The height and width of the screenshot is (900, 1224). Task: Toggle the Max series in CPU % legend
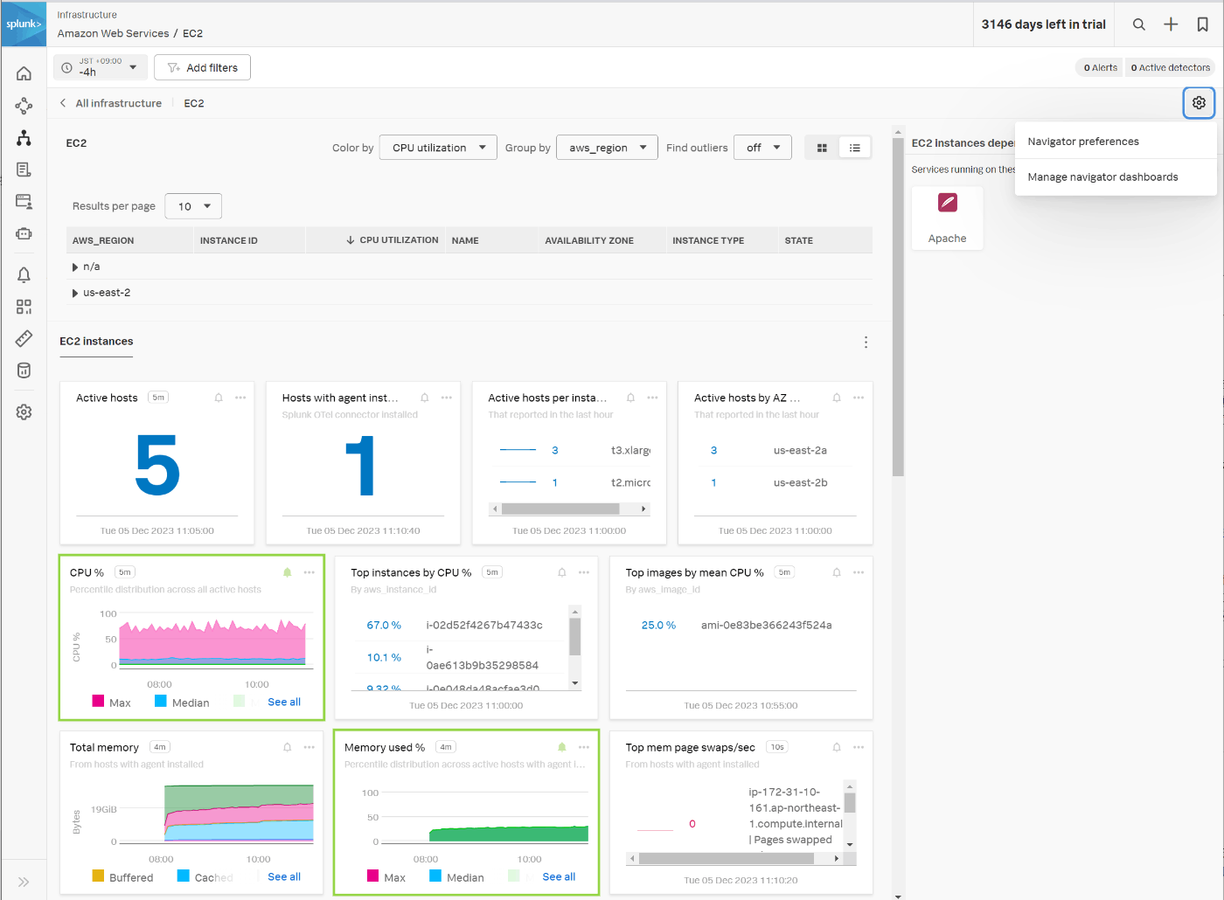[x=111, y=702]
